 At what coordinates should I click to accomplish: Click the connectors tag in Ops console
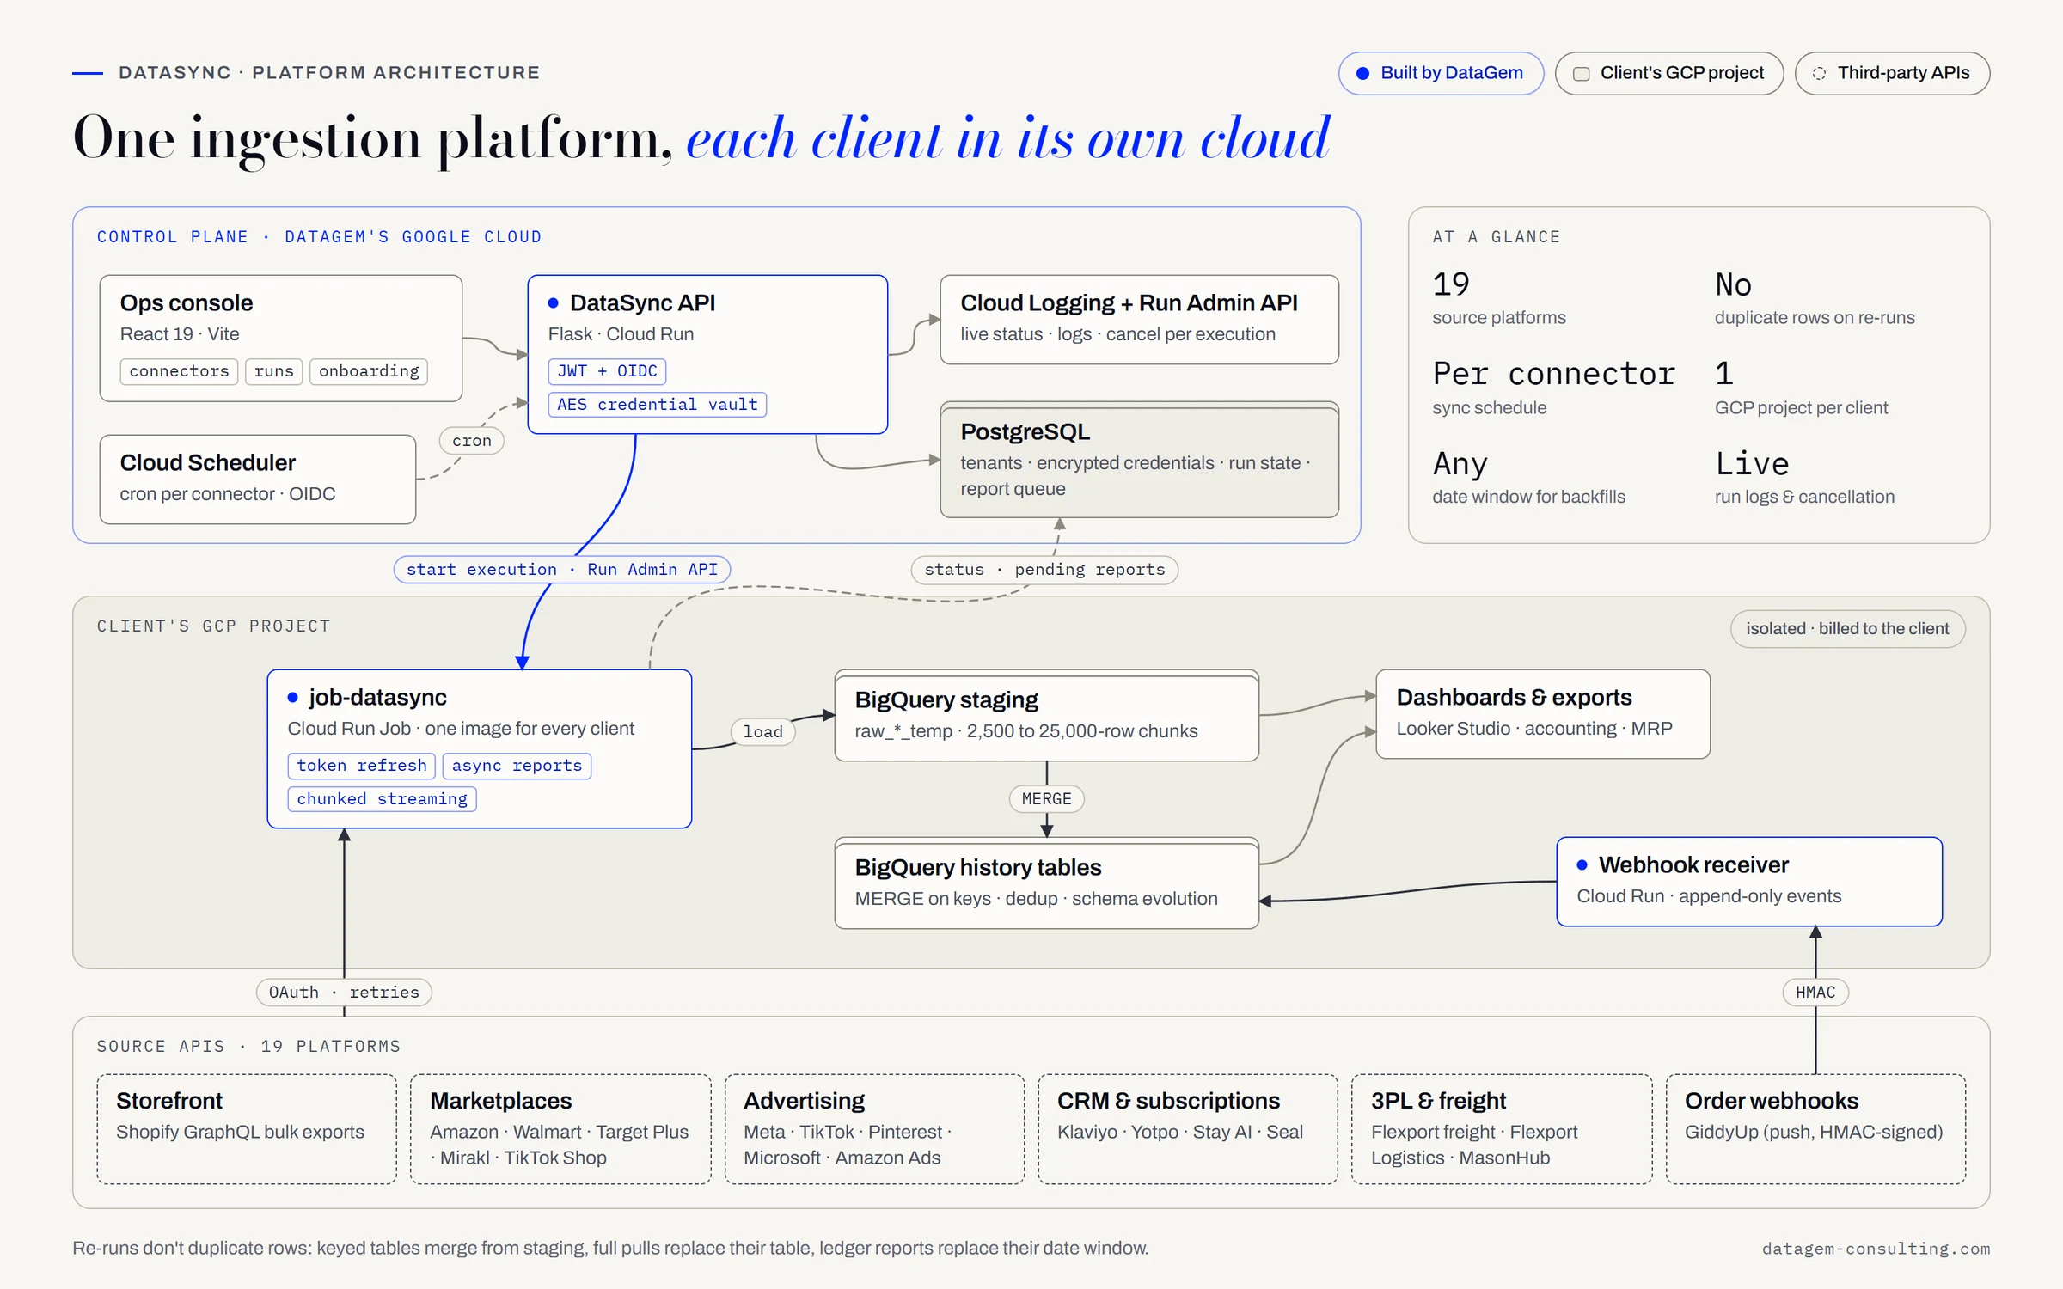tap(179, 371)
